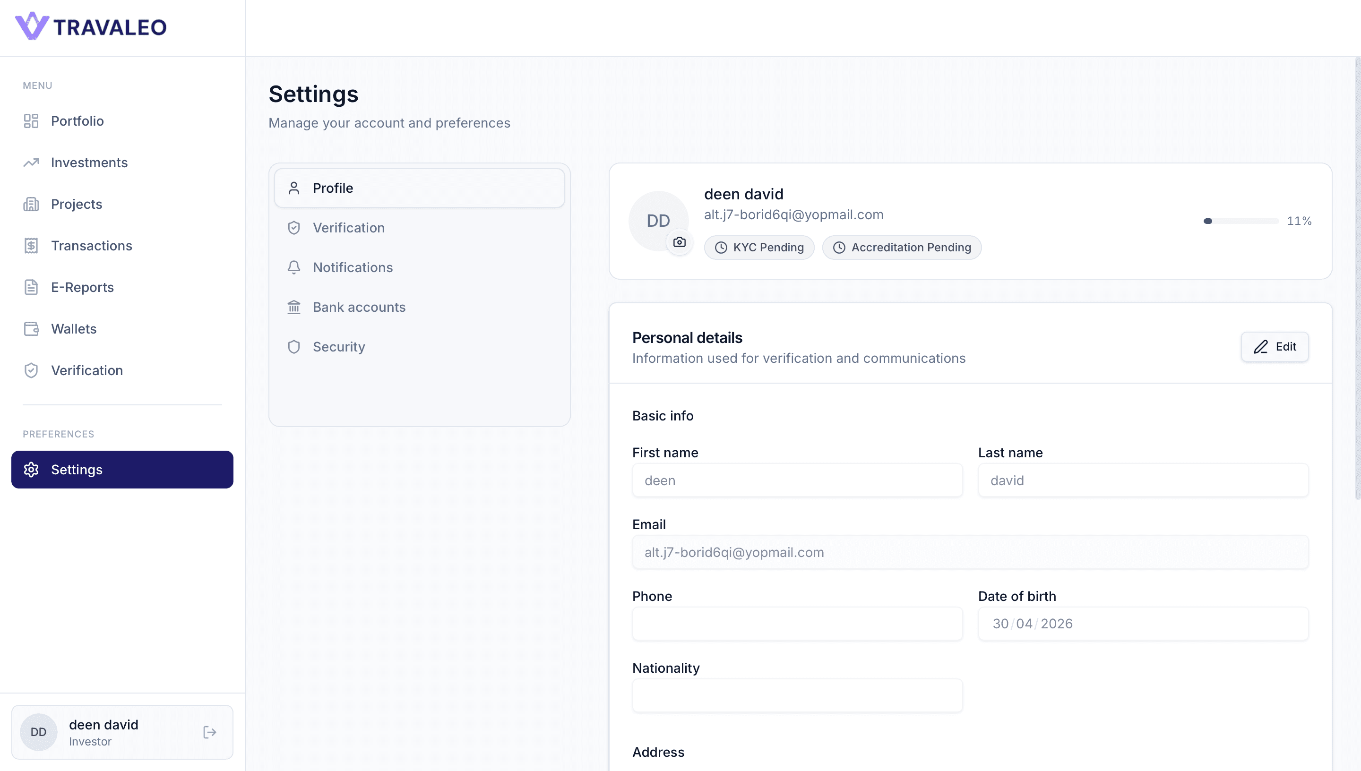This screenshot has height=771, width=1361.
Task: Switch to Notifications settings tab
Action: (x=420, y=267)
